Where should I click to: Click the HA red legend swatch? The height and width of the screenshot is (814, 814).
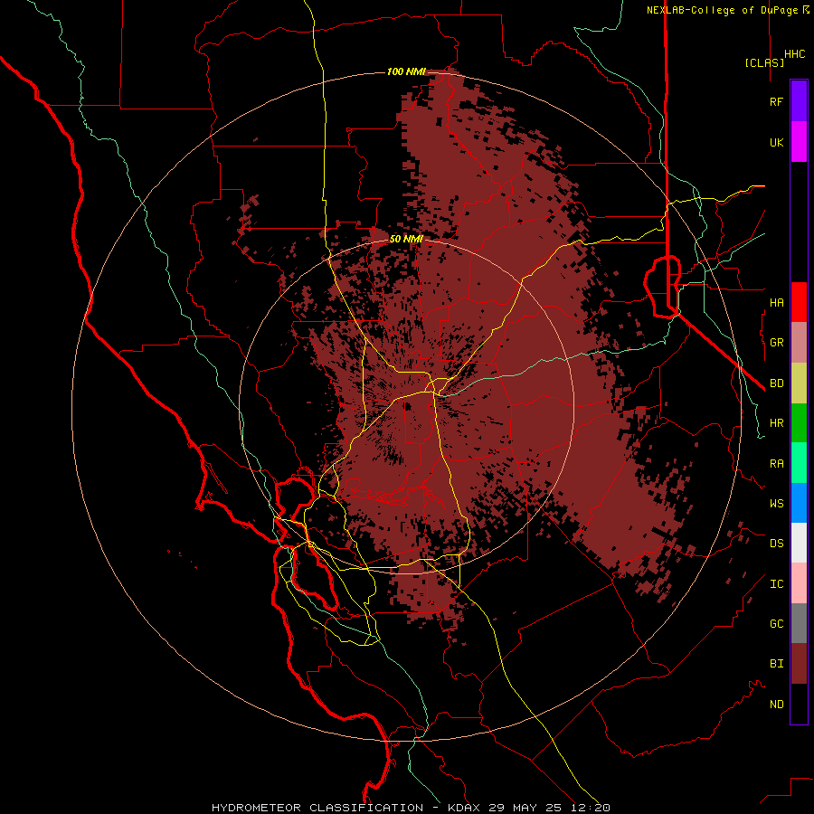tap(799, 302)
